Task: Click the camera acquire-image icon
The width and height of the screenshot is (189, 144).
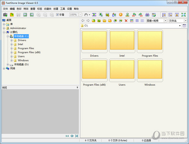Action: click(x=5, y=15)
